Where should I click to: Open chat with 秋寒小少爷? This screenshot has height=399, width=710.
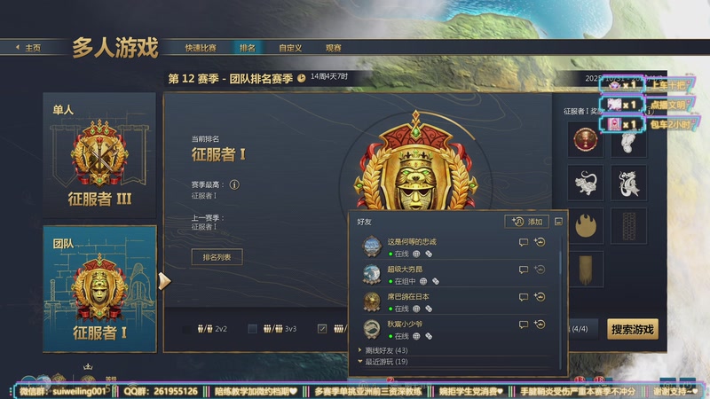(523, 325)
